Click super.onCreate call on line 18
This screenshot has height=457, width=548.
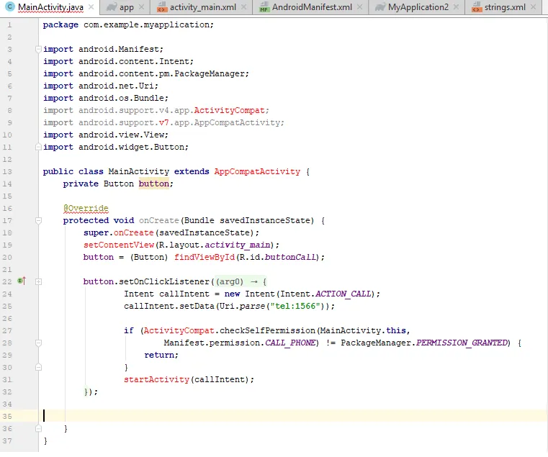point(119,232)
